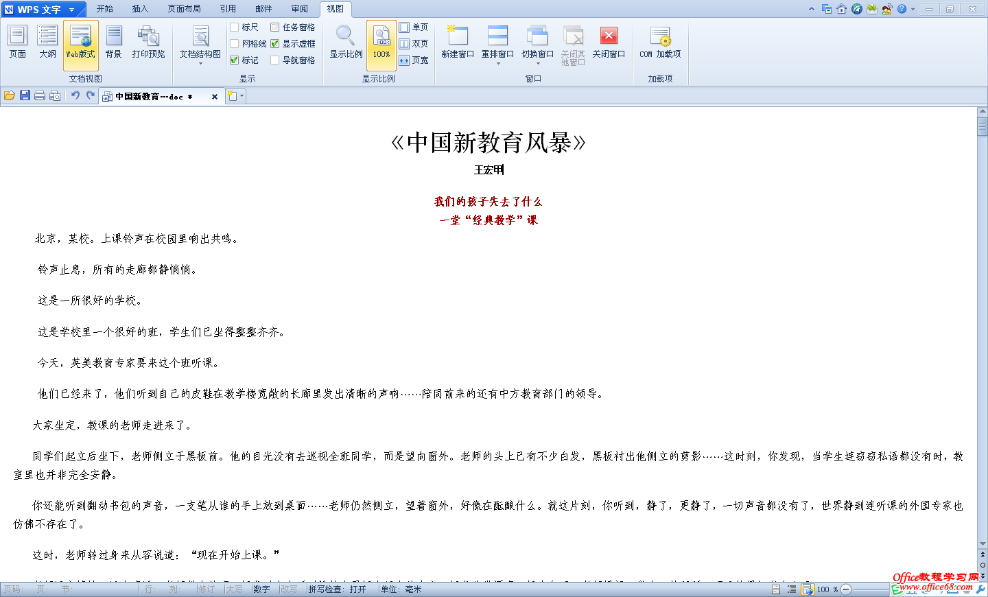
Task: Open the 引用 (References) tab
Action: pyautogui.click(x=228, y=9)
